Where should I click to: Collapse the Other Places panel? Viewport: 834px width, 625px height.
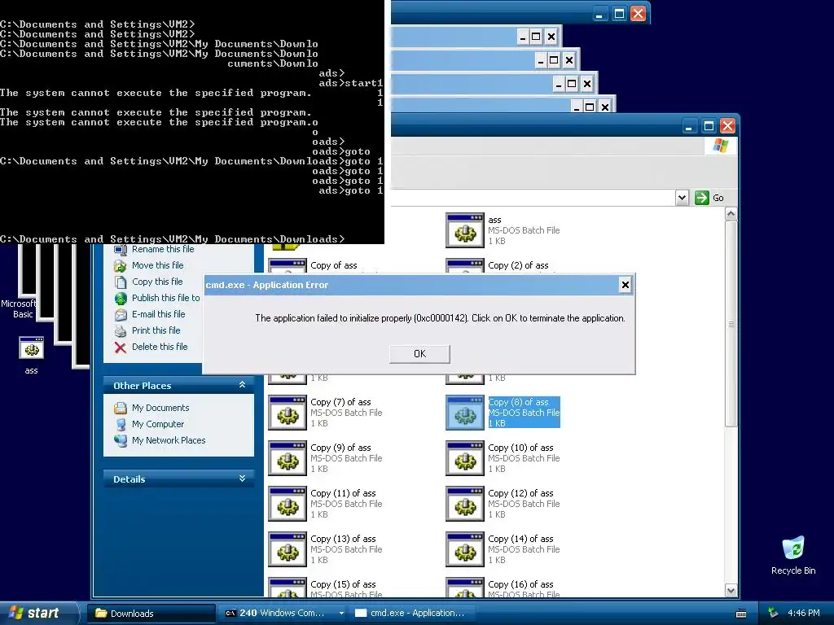pos(242,385)
